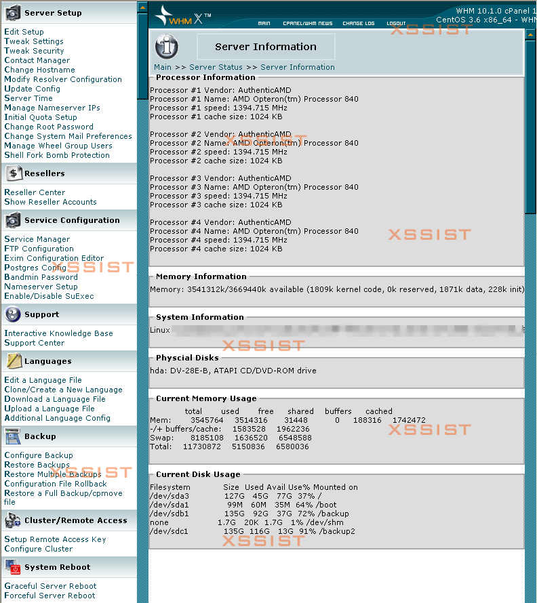The height and width of the screenshot is (603, 537).
Task: Click the '/dev/sdc1' disk usage row
Action: point(252,531)
